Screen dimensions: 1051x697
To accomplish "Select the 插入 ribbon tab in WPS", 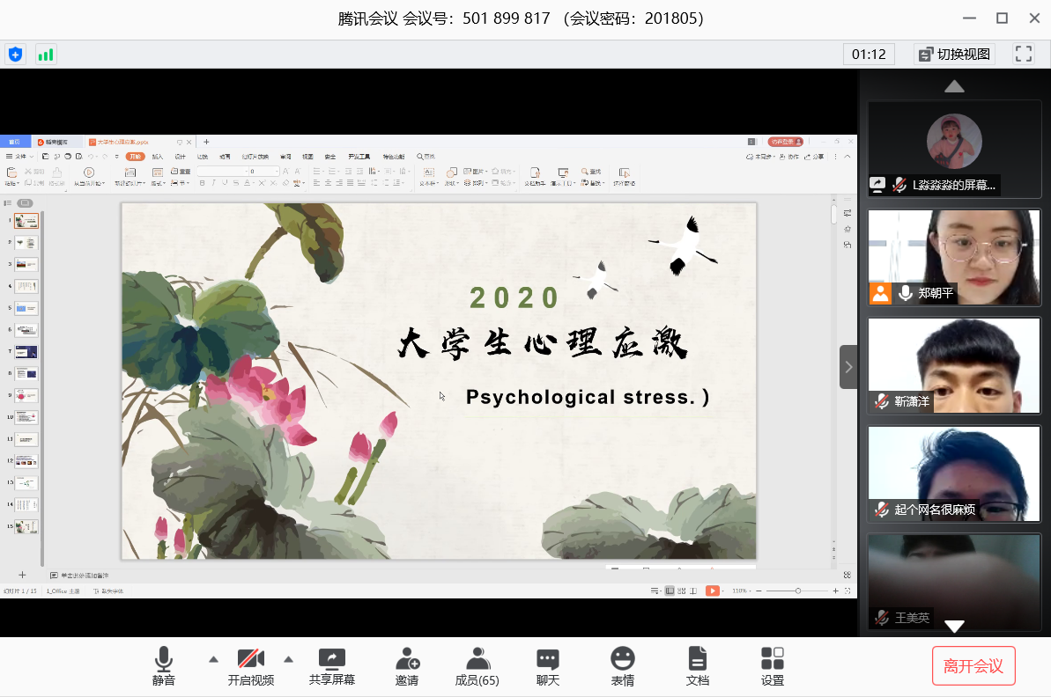I will 158,157.
